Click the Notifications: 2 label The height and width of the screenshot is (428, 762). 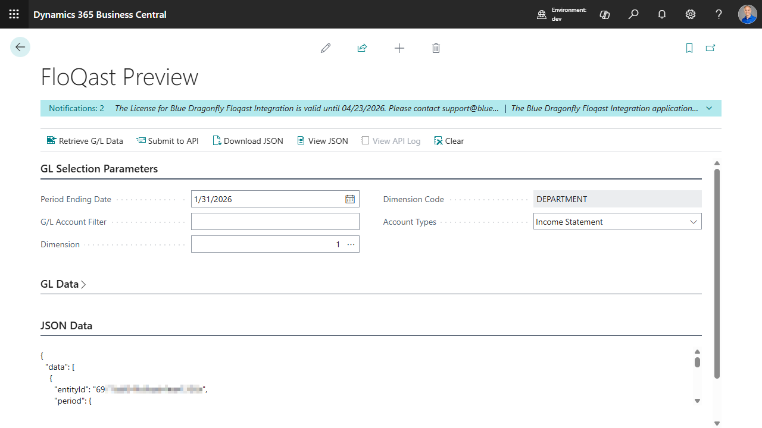point(76,108)
